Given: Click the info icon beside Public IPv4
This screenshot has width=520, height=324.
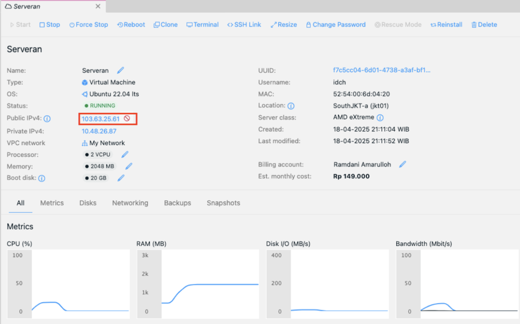Looking at the screenshot, I should (x=47, y=118).
